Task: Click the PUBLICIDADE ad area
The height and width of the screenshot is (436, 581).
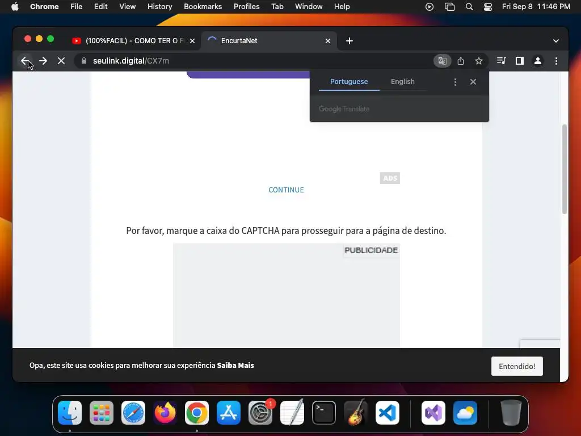Action: coord(287,295)
